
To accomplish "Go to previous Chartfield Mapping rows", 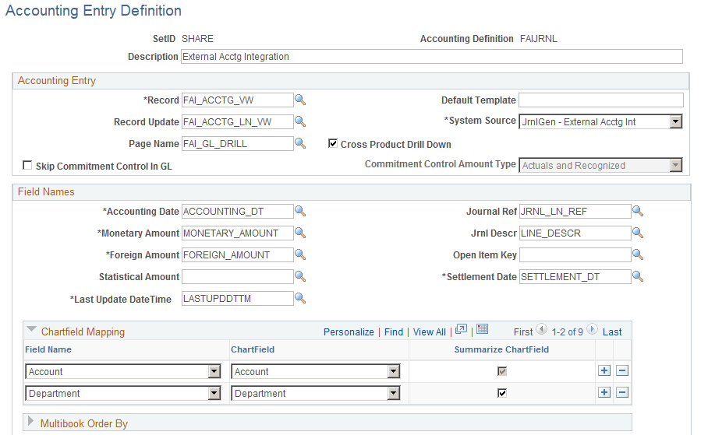I will point(541,329).
